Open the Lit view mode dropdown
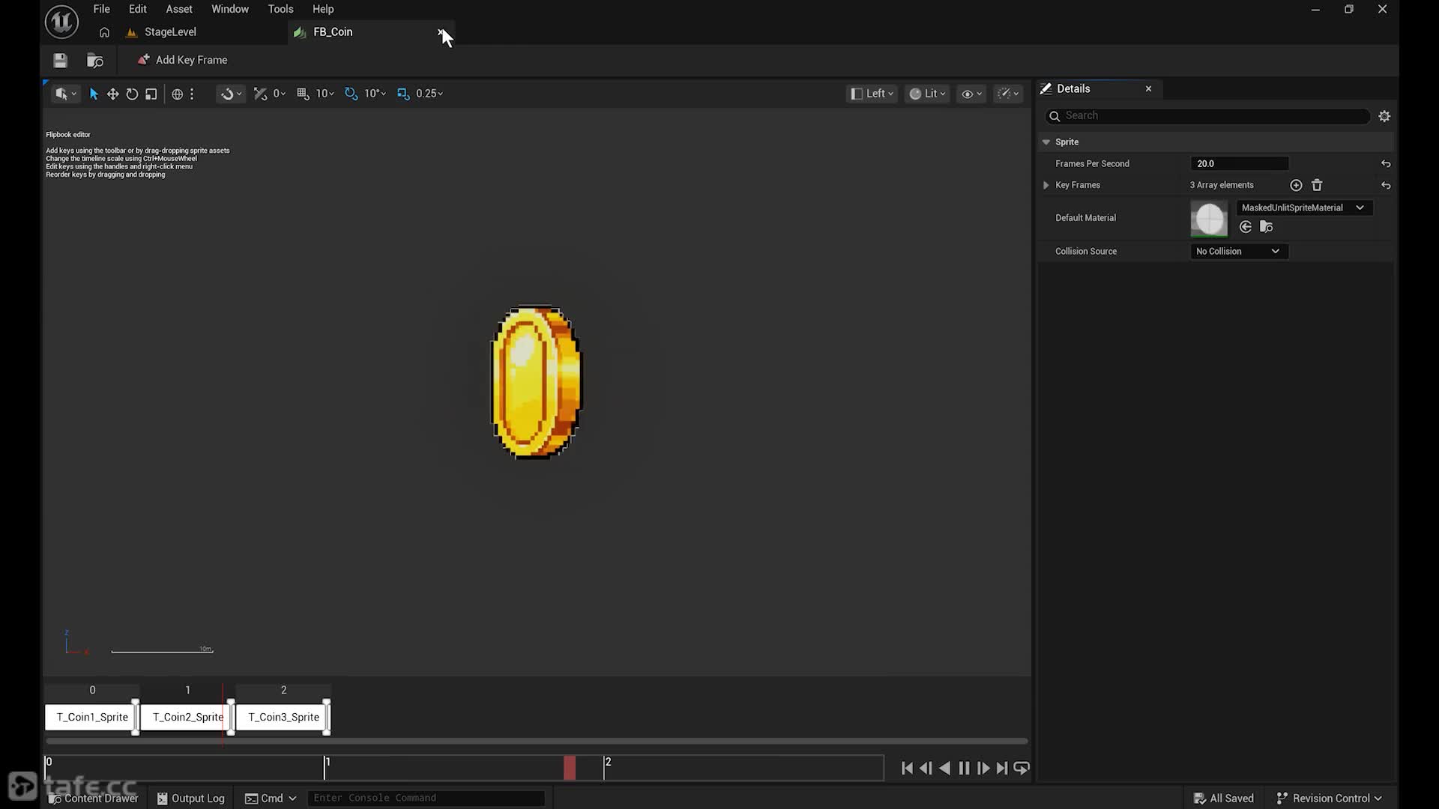This screenshot has height=809, width=1439. pos(927,94)
